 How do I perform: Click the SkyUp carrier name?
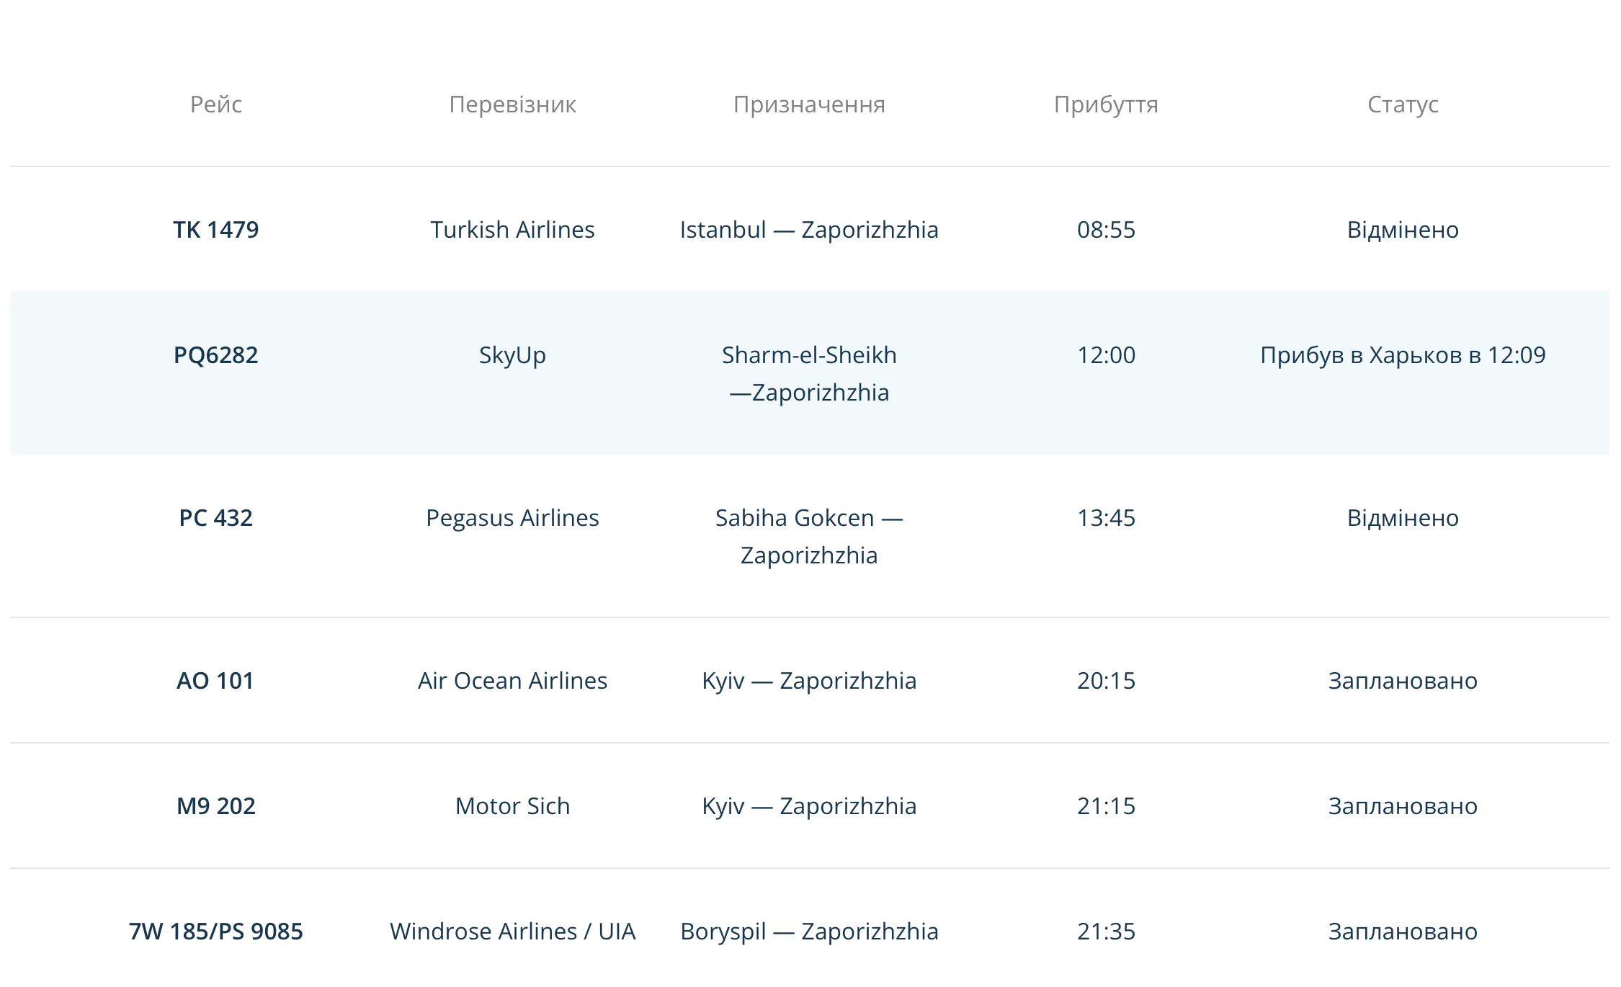(512, 355)
